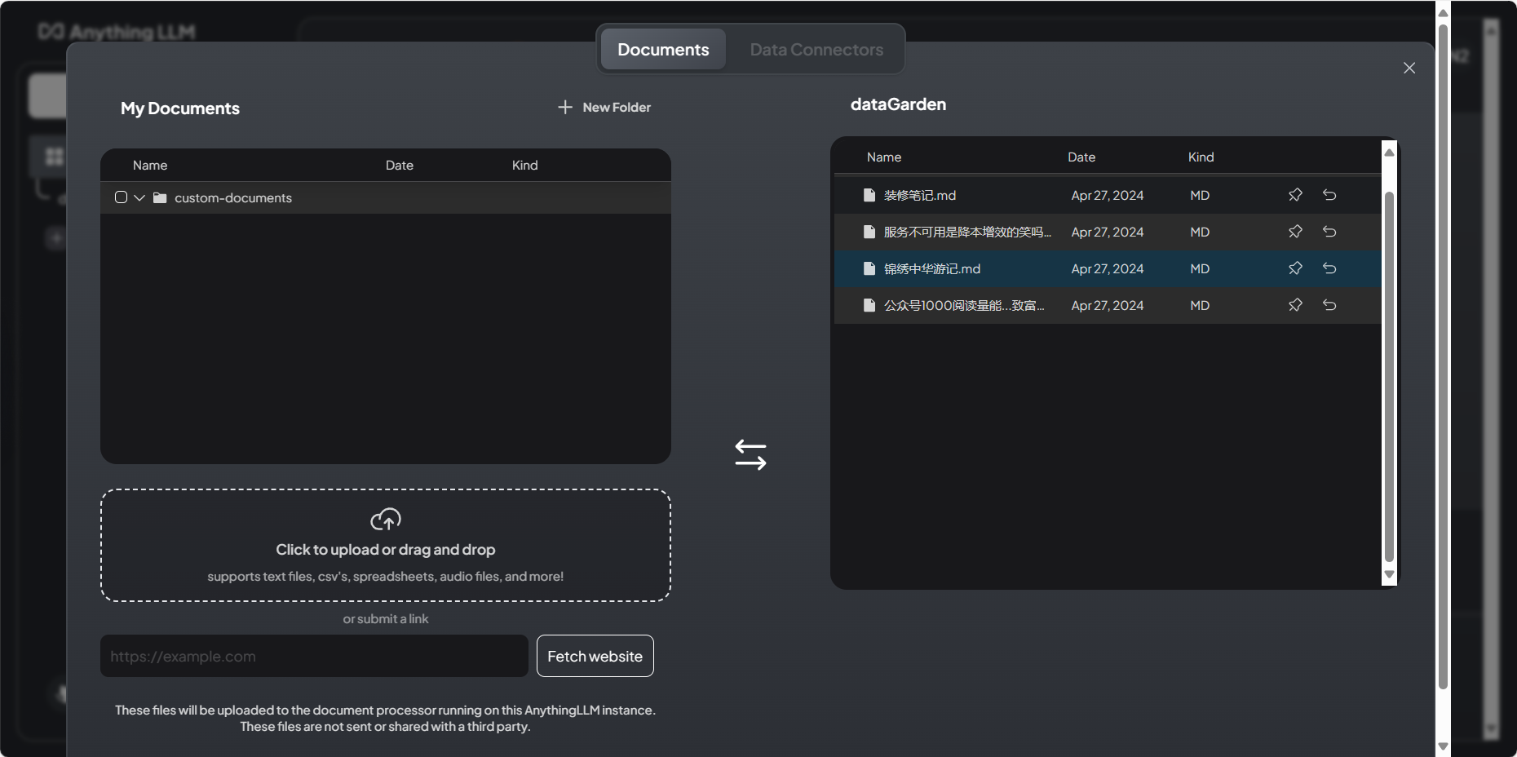Click the cloud upload icon
This screenshot has width=1517, height=757.
pyautogui.click(x=386, y=519)
